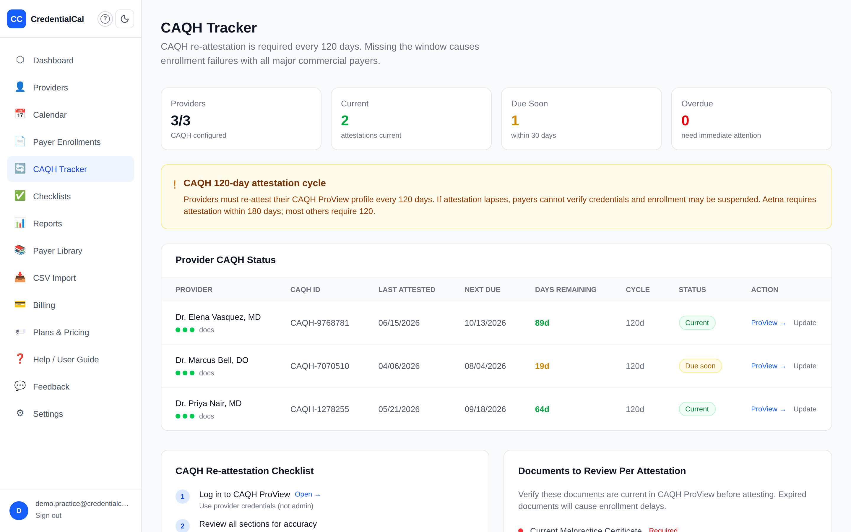Viewport: 851px width, 532px height.
Task: Click the Help red question mark icon
Action: [20, 359]
